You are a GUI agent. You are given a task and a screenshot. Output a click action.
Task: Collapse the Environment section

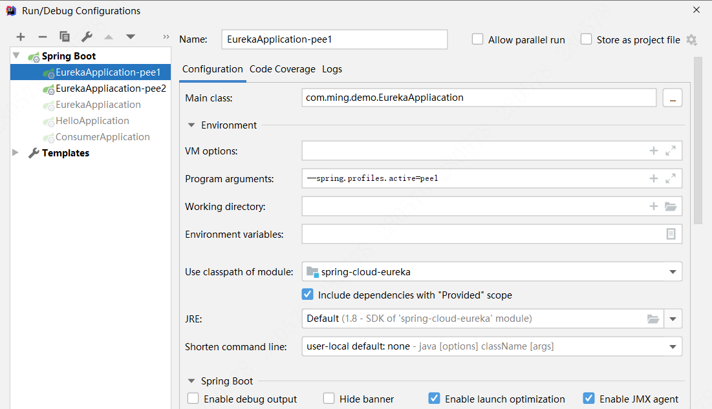point(191,125)
